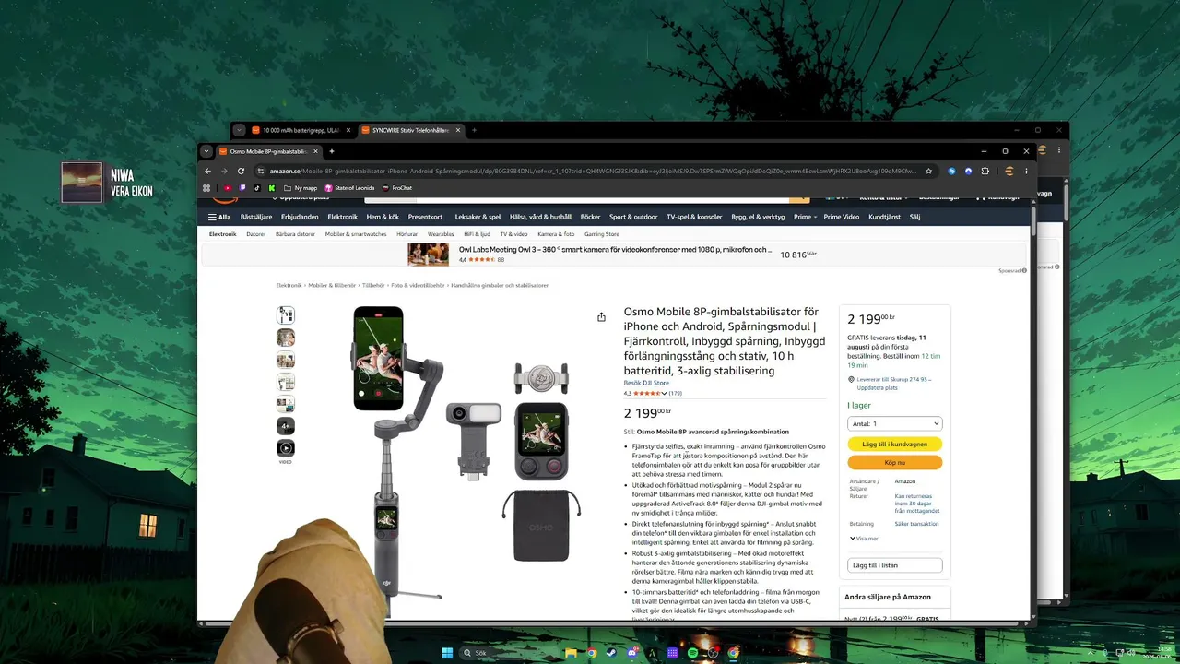Open Hem & kök category
This screenshot has width=1180, height=664.
pyautogui.click(x=383, y=217)
